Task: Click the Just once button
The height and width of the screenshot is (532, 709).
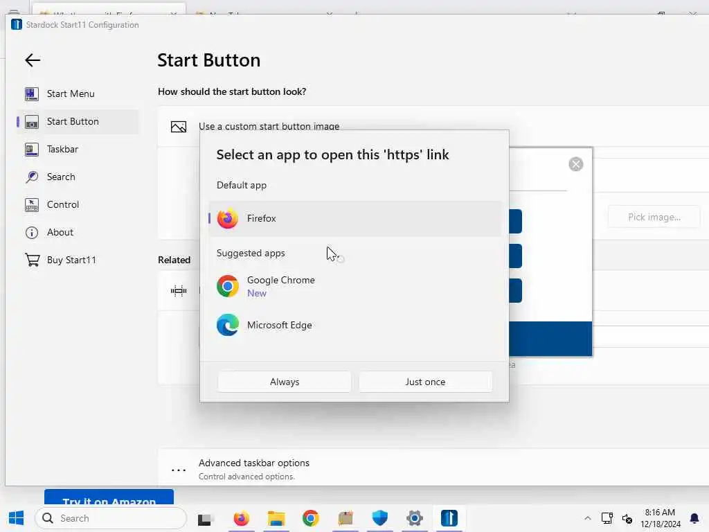Action: pyautogui.click(x=425, y=382)
